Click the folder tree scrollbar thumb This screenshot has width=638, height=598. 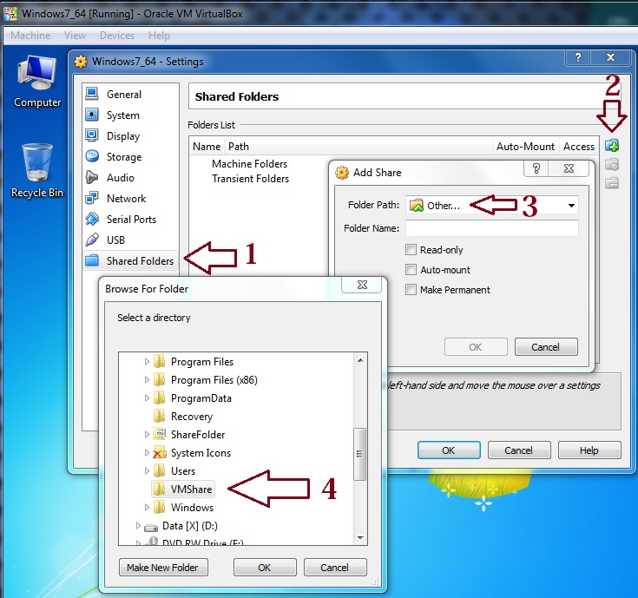[359, 454]
